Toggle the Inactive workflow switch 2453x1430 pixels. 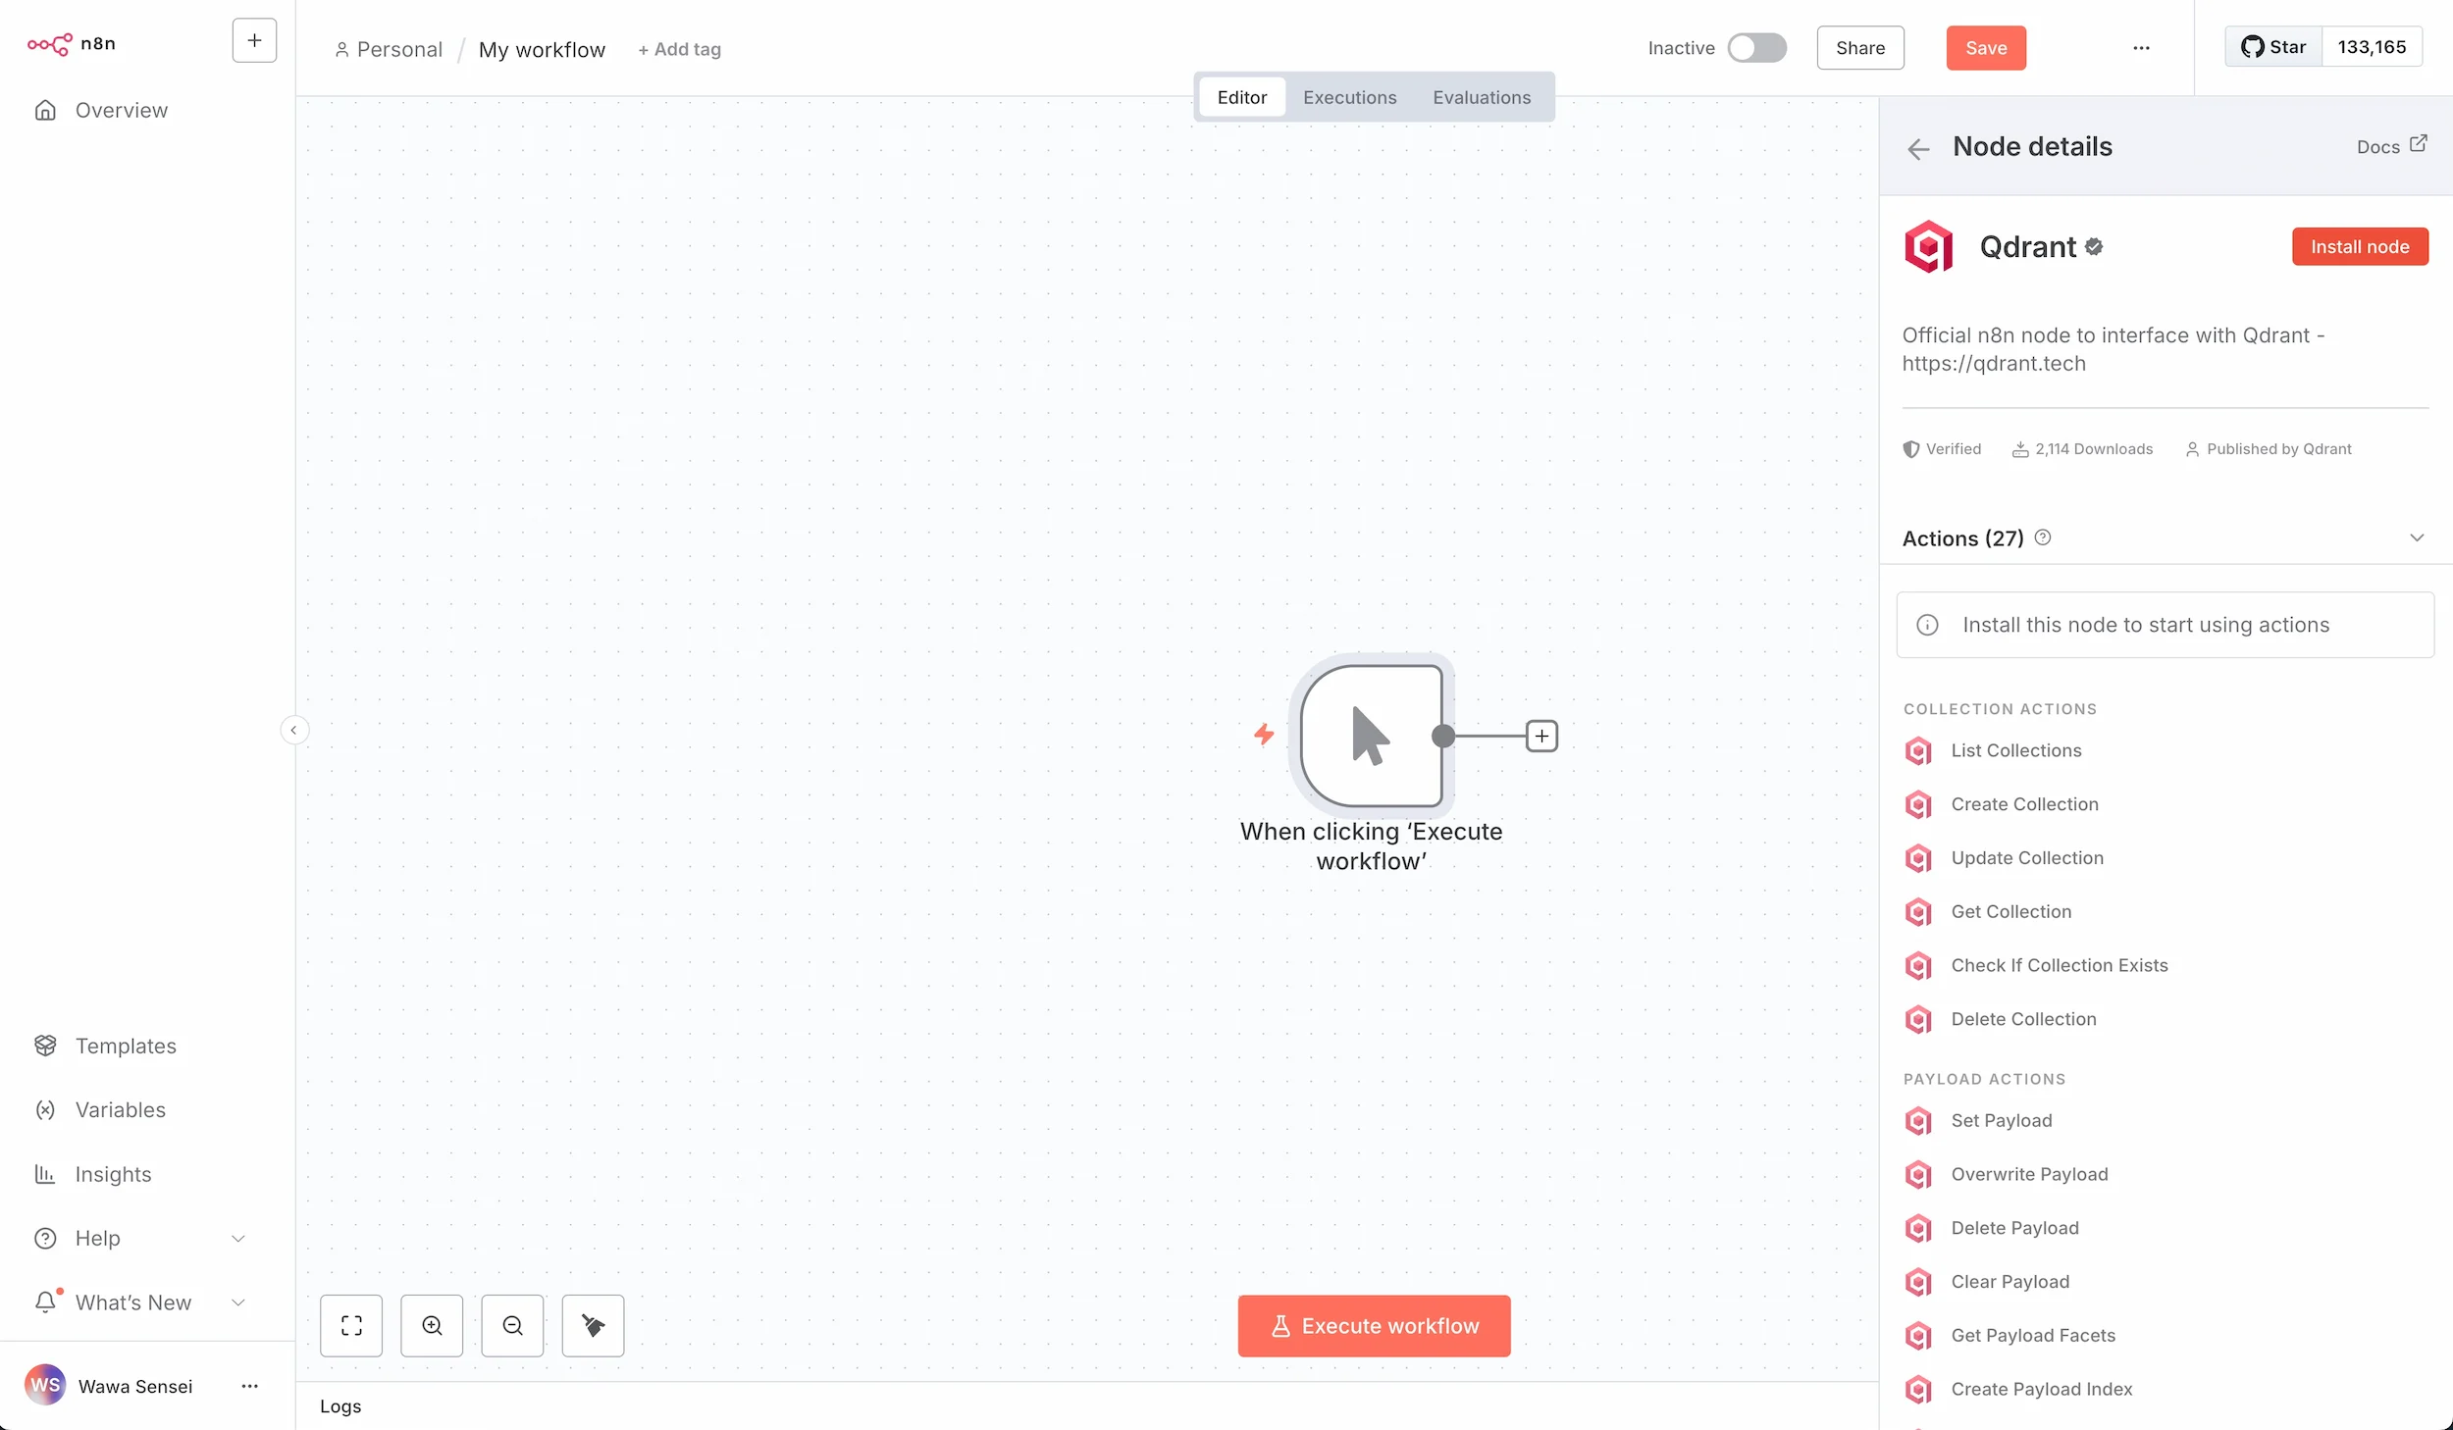click(x=1756, y=48)
